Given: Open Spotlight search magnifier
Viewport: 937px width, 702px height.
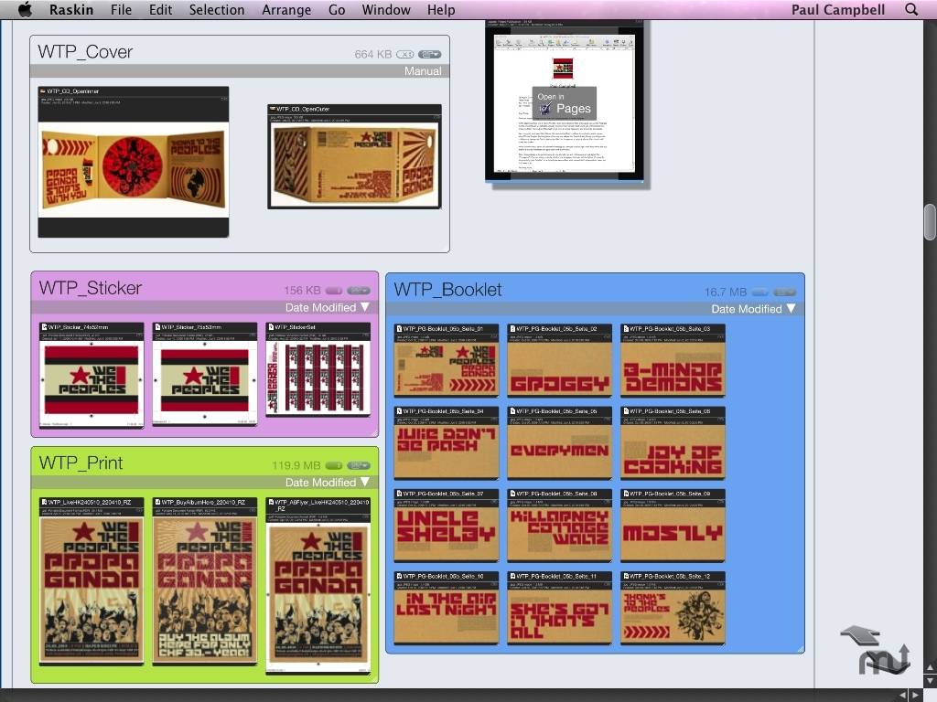Looking at the screenshot, I should (911, 9).
